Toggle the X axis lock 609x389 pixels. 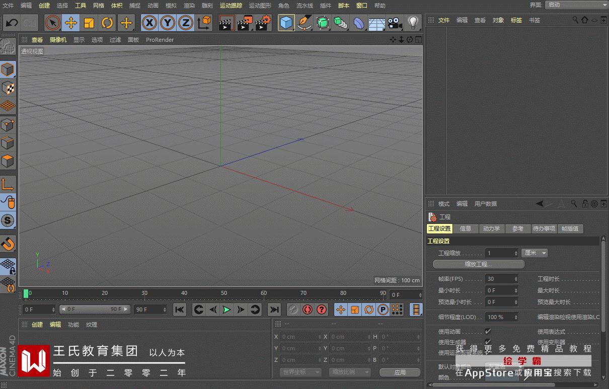(x=149, y=23)
